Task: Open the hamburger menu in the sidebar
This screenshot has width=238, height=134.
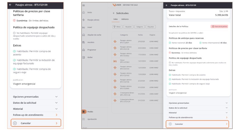Action: [x=84, y=5]
